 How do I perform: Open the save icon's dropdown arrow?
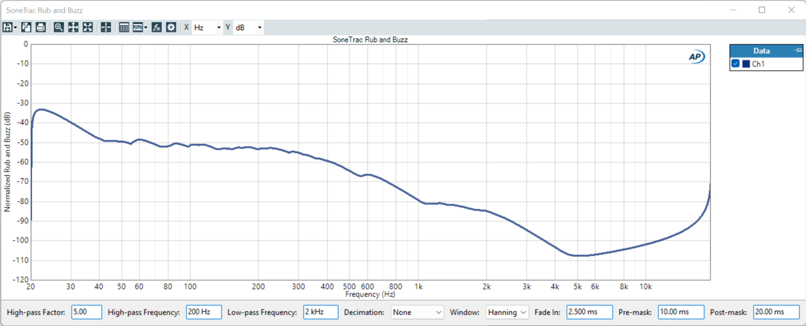pos(15,27)
